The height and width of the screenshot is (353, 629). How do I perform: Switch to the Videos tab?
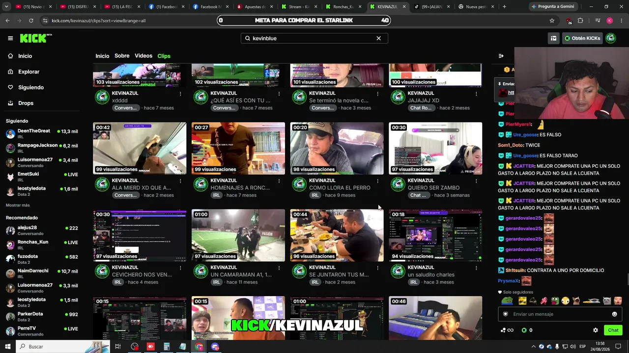tap(143, 56)
